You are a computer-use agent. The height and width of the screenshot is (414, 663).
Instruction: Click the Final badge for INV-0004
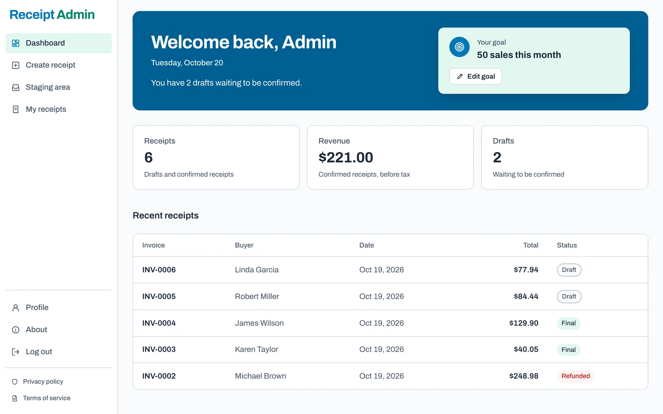[569, 323]
